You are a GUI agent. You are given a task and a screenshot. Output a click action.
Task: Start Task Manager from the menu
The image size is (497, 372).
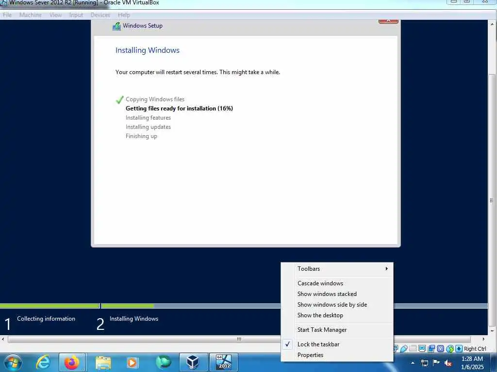[337, 329]
